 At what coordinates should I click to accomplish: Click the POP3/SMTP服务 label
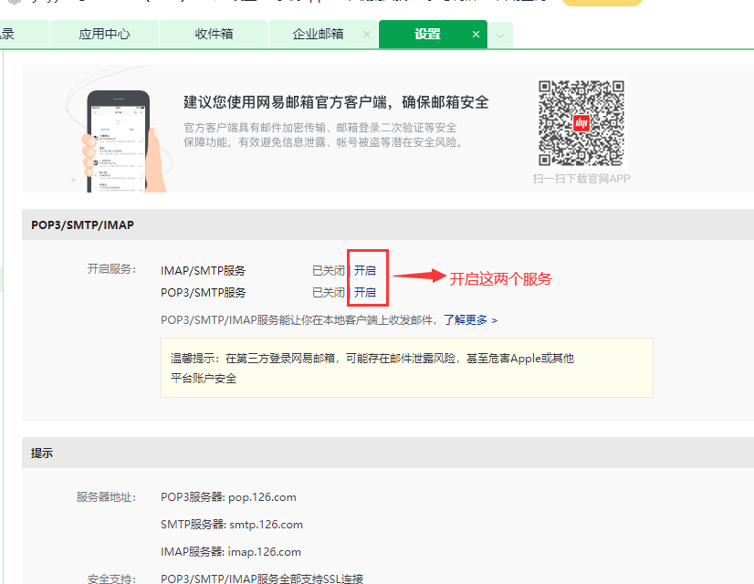tap(203, 292)
